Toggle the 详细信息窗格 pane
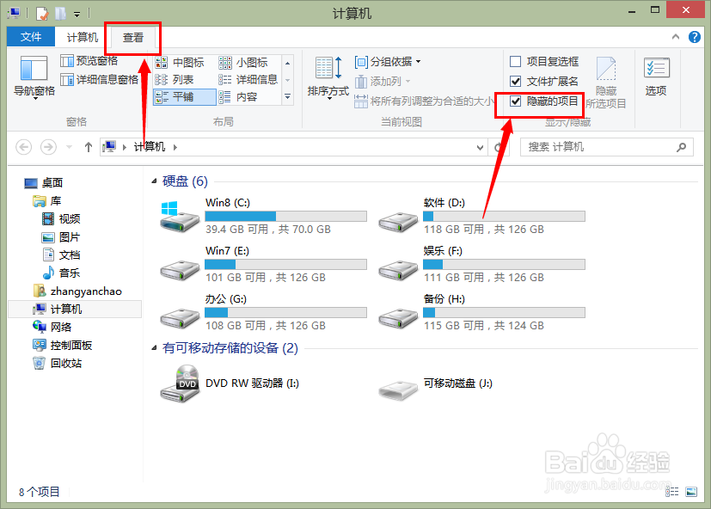 point(100,80)
